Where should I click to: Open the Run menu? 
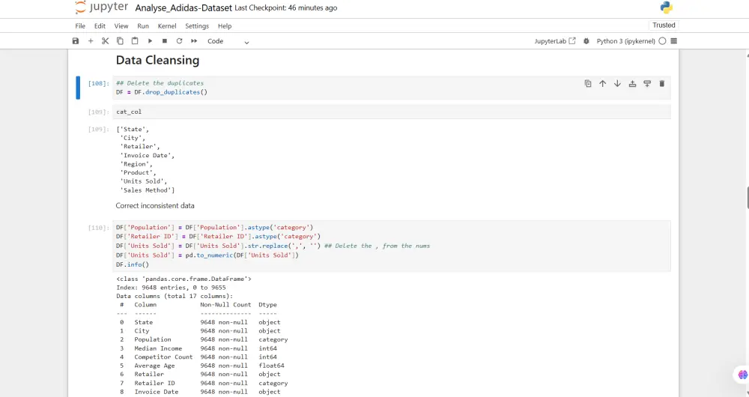[x=143, y=25]
